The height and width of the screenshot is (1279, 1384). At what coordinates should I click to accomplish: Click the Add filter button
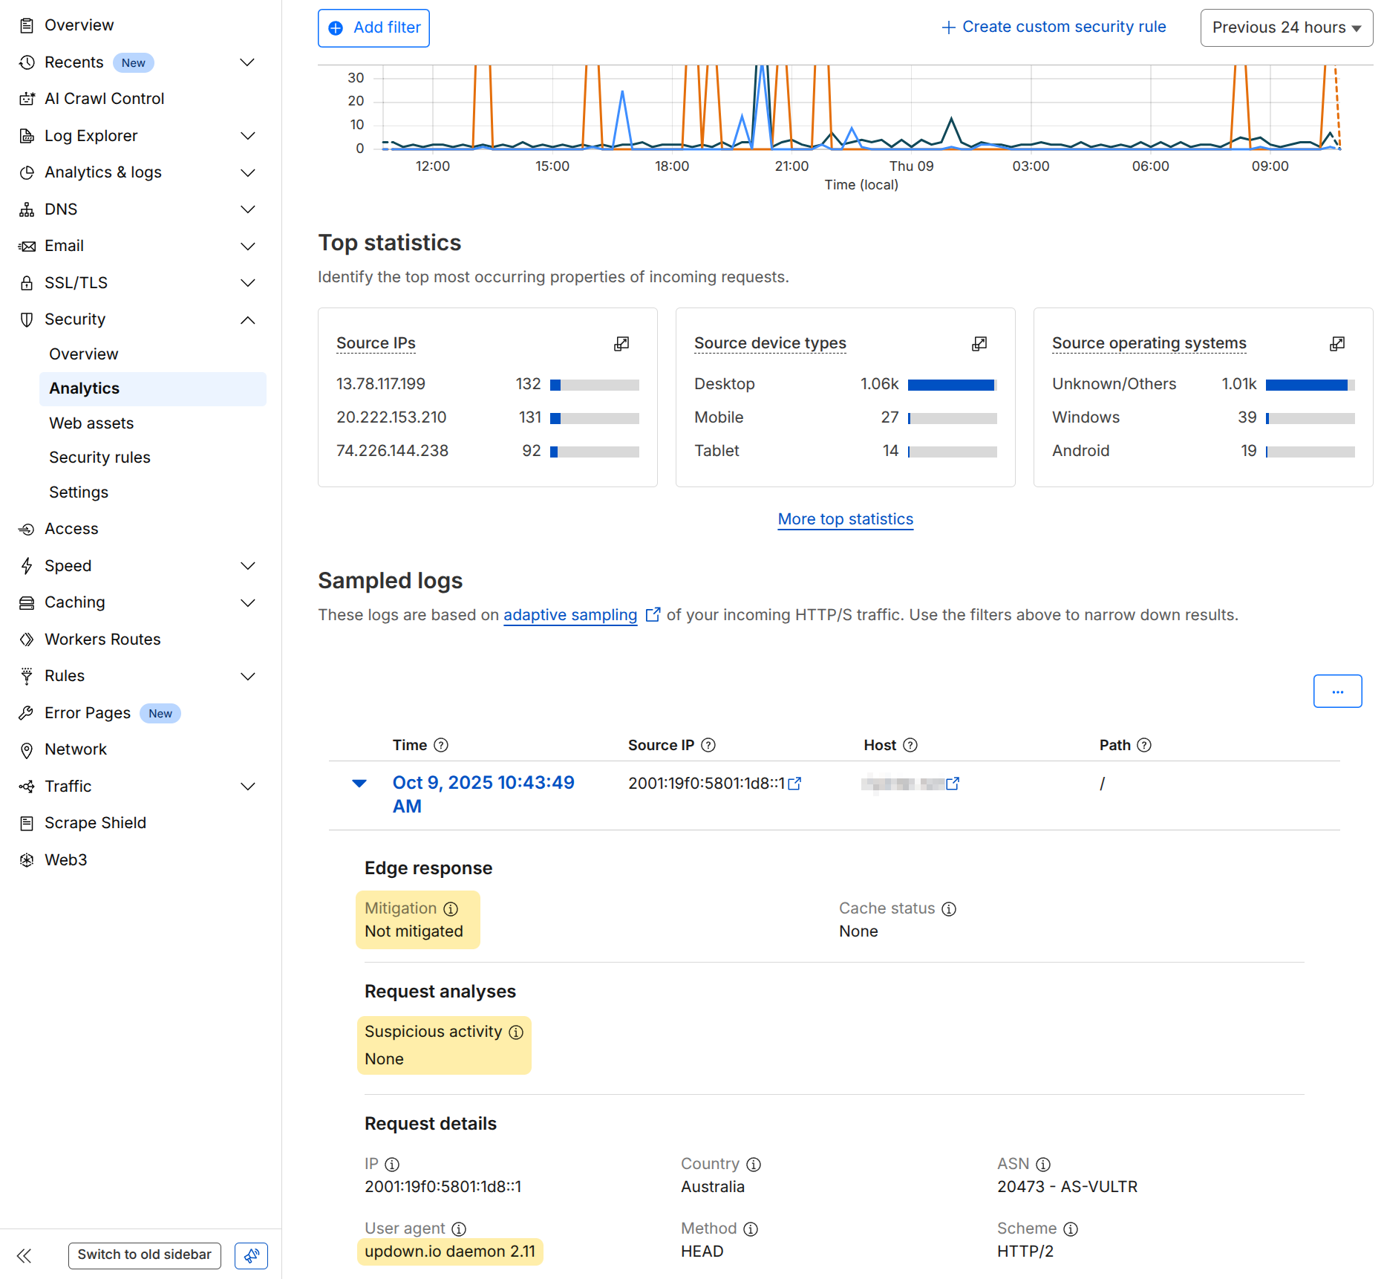pos(373,27)
